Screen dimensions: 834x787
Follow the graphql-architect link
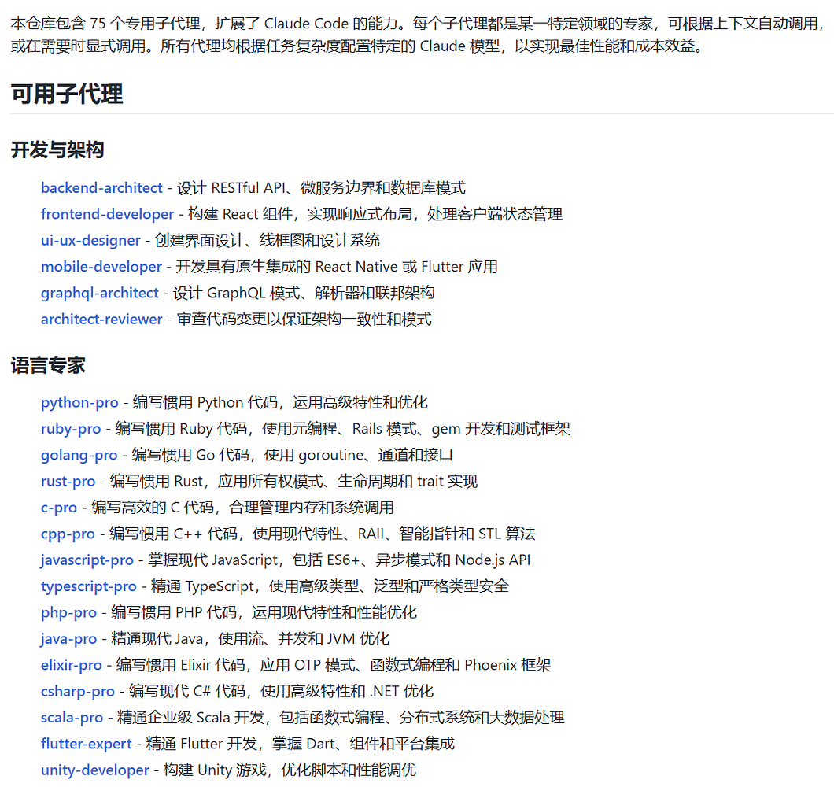click(x=99, y=293)
